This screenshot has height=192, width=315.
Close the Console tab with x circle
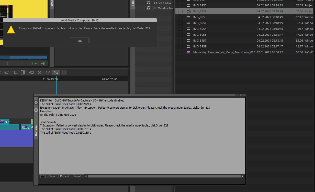pos(36,110)
